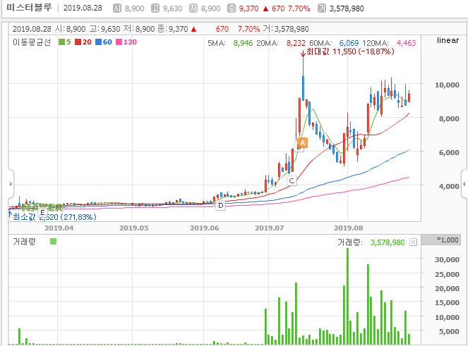Click the 2019.08 axis label
Image resolution: width=468 pixels, height=346 pixels.
[x=348, y=228]
